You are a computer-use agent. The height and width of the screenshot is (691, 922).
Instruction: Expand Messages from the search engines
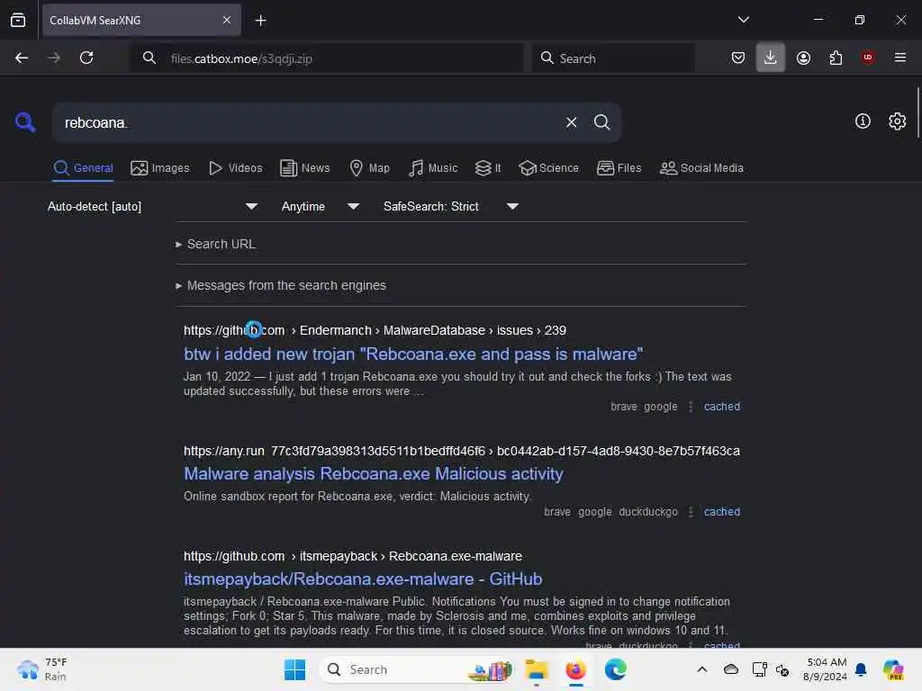(x=281, y=285)
